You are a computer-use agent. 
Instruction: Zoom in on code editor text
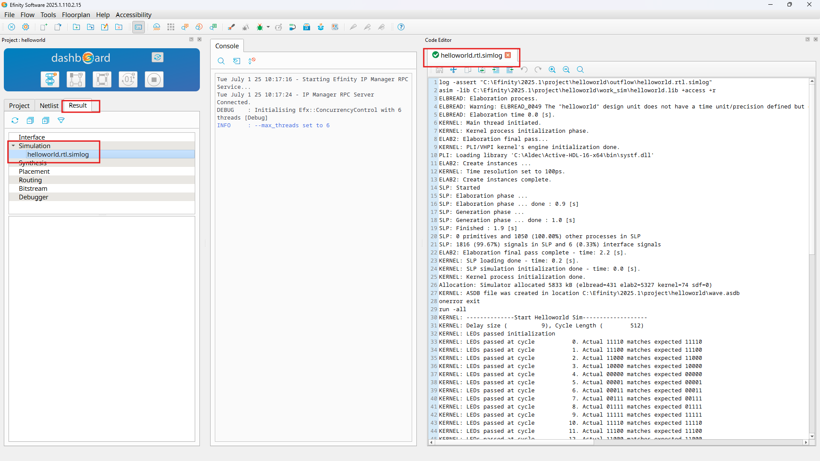pos(552,70)
